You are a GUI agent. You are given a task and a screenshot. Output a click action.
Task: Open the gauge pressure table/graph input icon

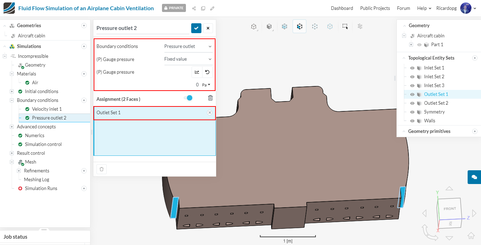pos(197,72)
